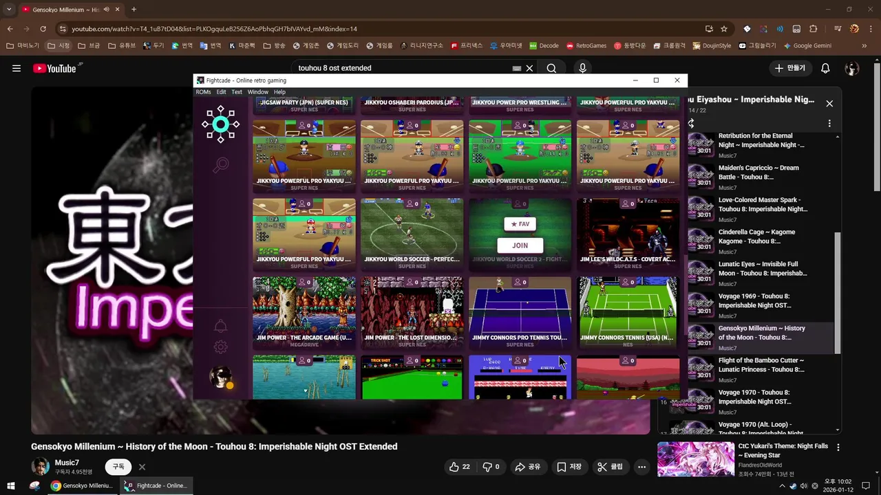This screenshot has height=495, width=881.
Task: Share the video with 공유 button
Action: pyautogui.click(x=528, y=467)
